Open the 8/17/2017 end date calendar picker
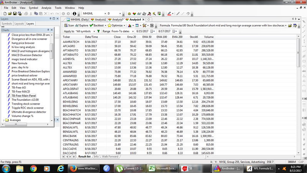 (x=175, y=31)
